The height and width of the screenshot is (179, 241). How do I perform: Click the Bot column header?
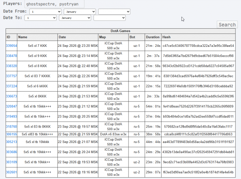(137, 37)
